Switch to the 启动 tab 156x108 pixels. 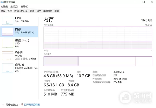[32, 11]
